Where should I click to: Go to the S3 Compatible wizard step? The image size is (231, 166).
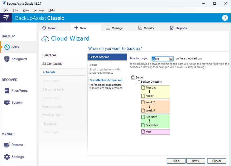pos(52,64)
